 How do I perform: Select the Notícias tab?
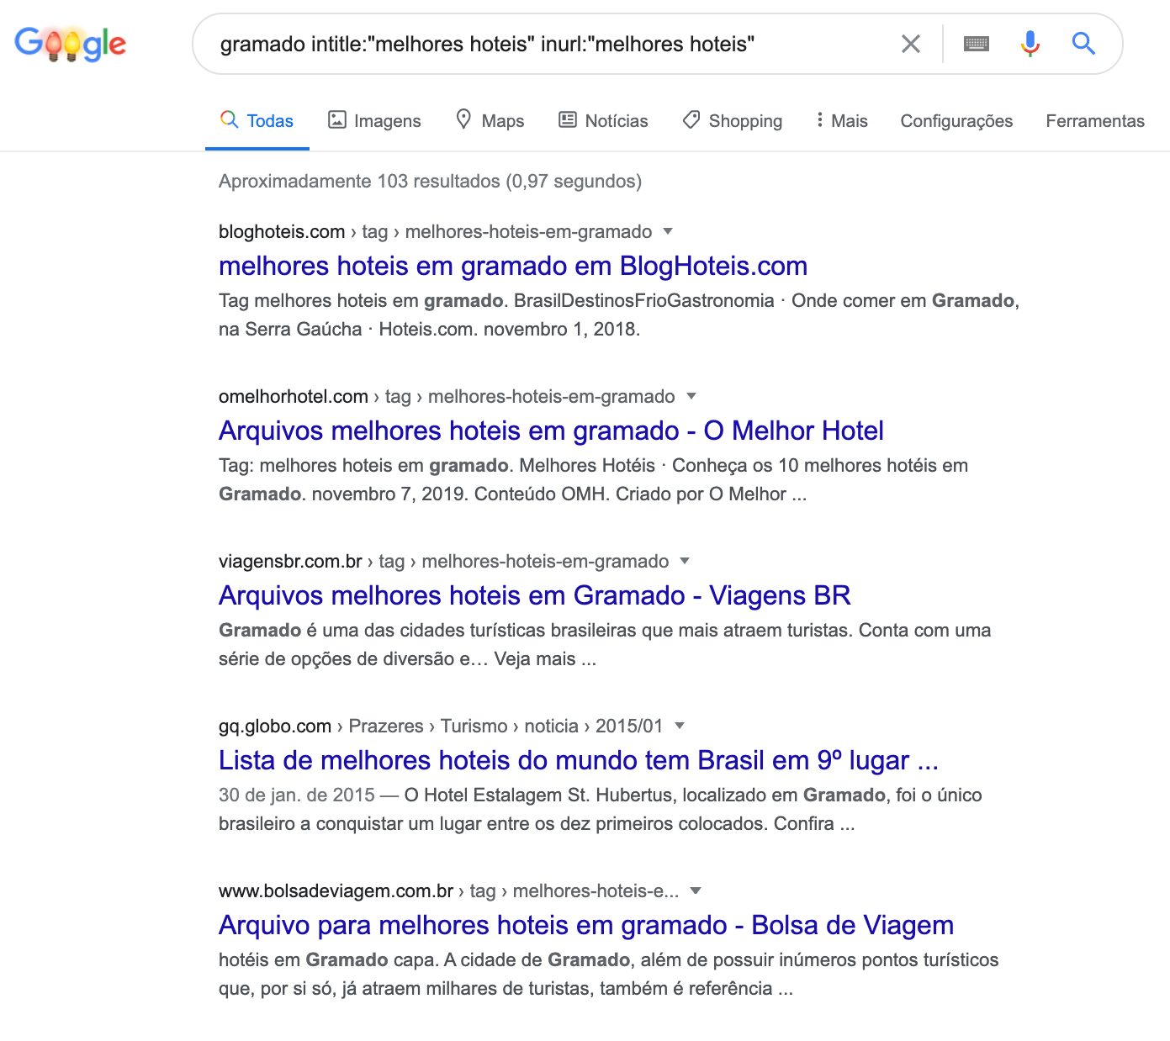[603, 121]
